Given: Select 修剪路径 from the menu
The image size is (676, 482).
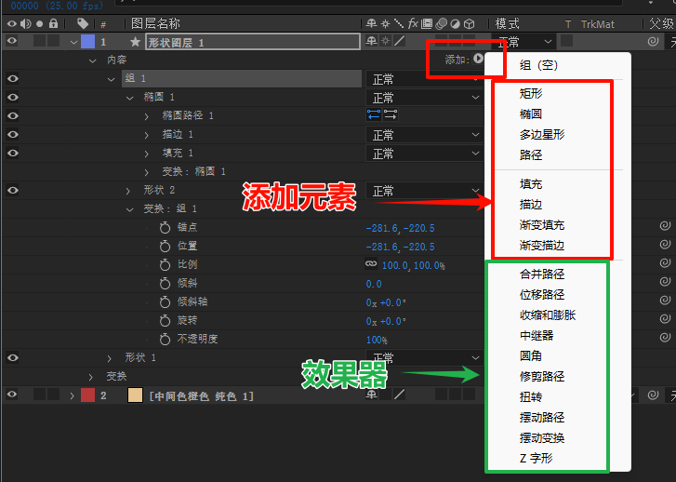Looking at the screenshot, I should click(542, 376).
